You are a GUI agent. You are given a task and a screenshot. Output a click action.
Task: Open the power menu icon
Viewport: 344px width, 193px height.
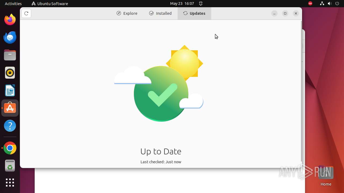point(337,3)
